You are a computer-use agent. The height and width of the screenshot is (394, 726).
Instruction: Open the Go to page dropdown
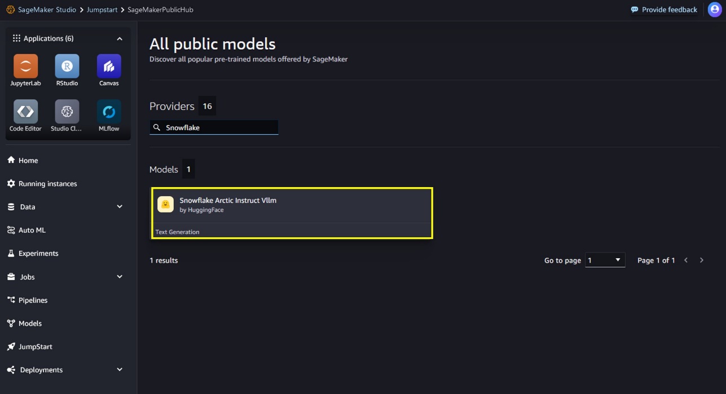[605, 260]
